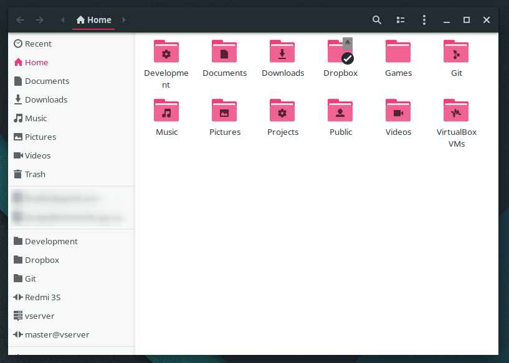509x363 pixels.
Task: Switch the folder view mode
Action: click(400, 20)
